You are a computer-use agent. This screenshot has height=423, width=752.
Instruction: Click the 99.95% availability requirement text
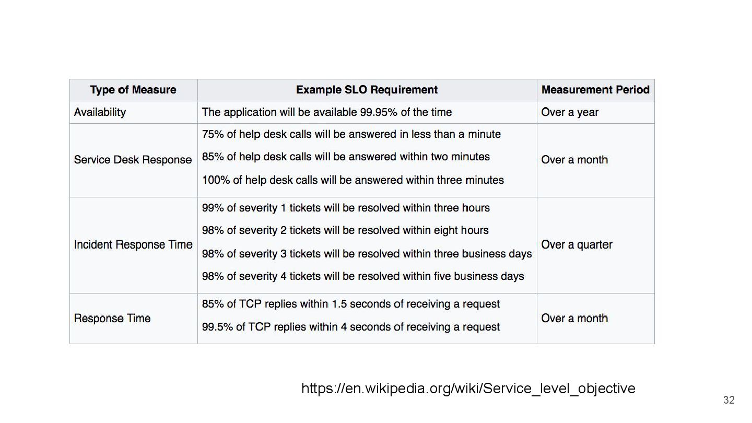point(327,112)
